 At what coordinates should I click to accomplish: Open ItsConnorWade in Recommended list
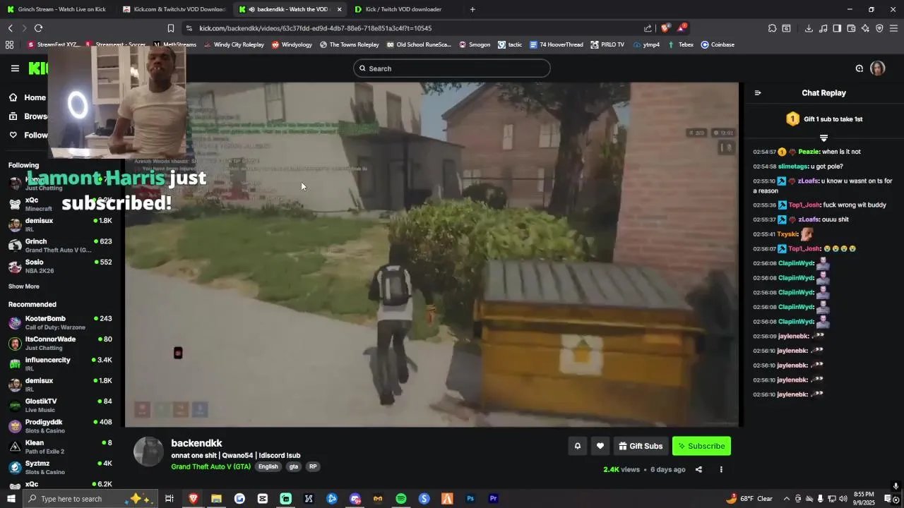pos(60,343)
